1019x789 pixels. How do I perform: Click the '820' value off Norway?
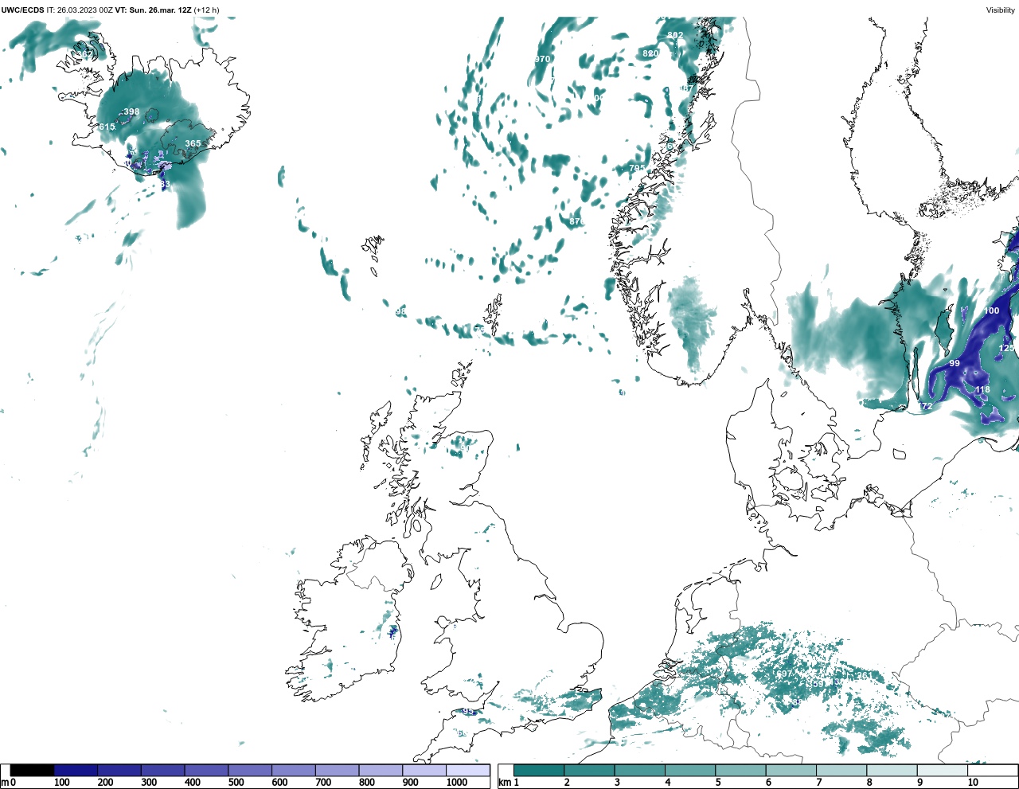[650, 54]
